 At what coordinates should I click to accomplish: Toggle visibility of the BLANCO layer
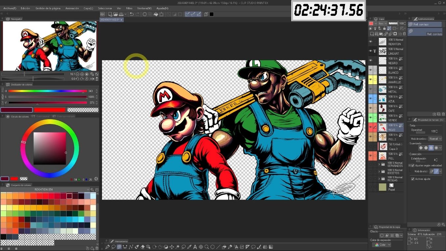click(x=370, y=70)
